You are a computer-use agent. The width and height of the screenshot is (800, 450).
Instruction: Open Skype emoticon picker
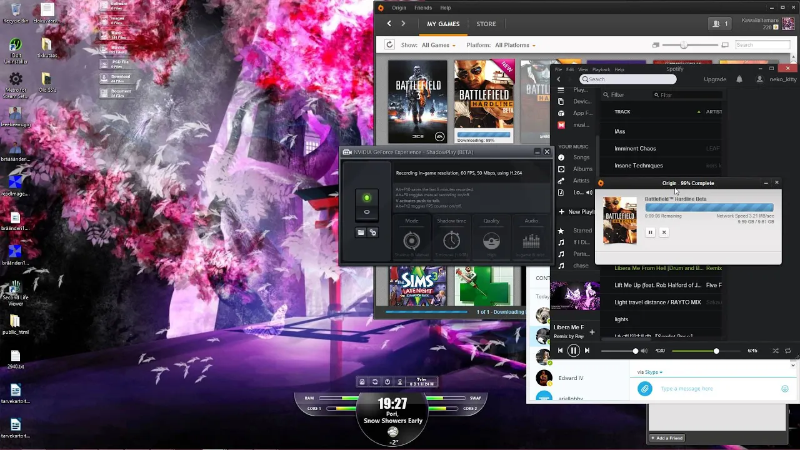pyautogui.click(x=785, y=389)
